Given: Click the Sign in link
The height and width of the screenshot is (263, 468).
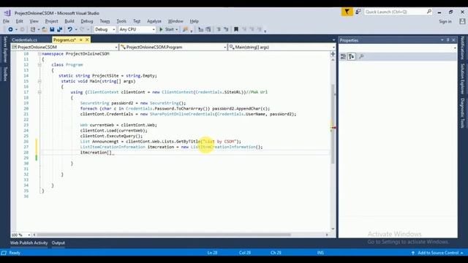Looking at the screenshot, I should [x=445, y=21].
